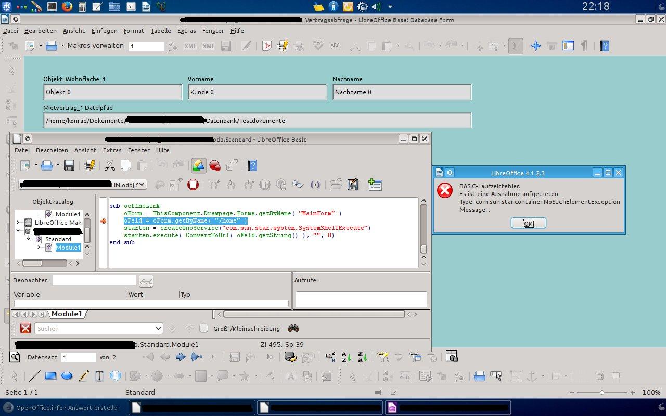Go to last record arrow in form navigation
Screen dimensions: 666x416
click(x=196, y=357)
